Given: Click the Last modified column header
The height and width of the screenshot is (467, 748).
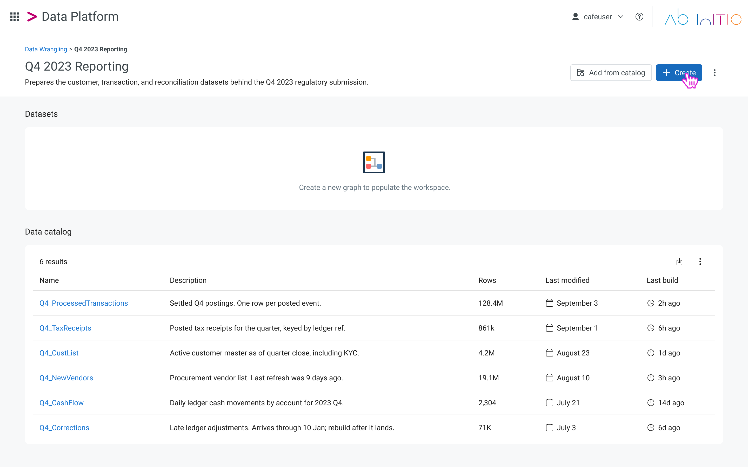Looking at the screenshot, I should coord(567,280).
